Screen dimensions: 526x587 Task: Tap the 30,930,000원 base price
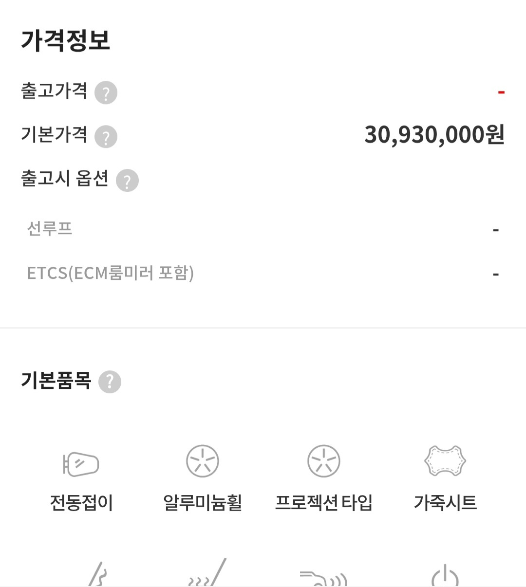[434, 135]
